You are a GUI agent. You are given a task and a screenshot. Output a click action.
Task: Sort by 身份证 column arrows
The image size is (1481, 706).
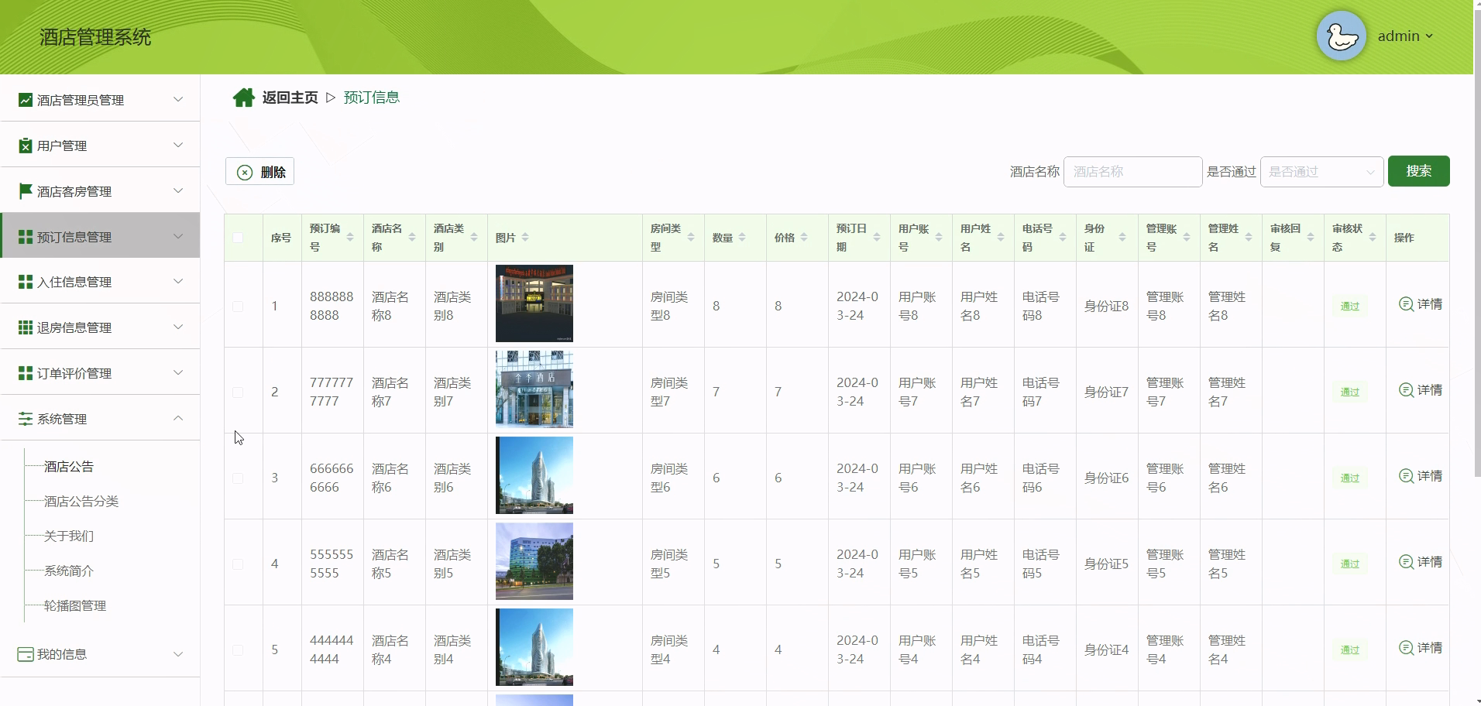[1122, 238]
